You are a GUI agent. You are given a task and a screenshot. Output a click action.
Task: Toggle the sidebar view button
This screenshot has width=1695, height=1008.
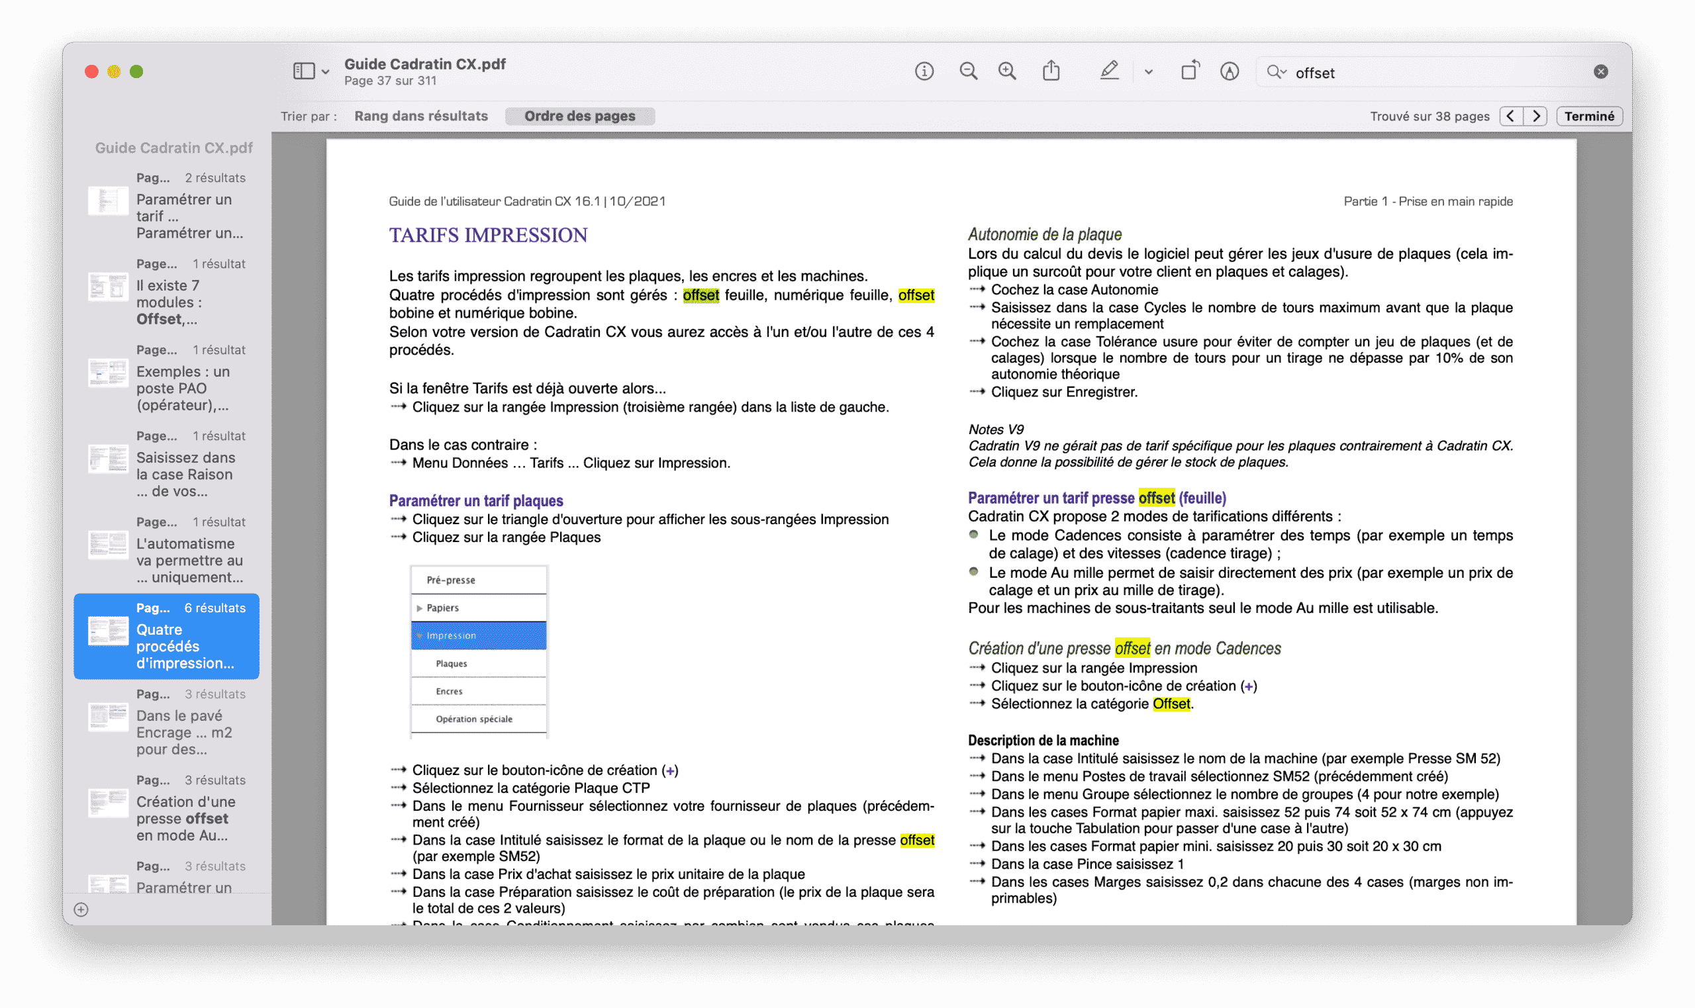tap(303, 71)
